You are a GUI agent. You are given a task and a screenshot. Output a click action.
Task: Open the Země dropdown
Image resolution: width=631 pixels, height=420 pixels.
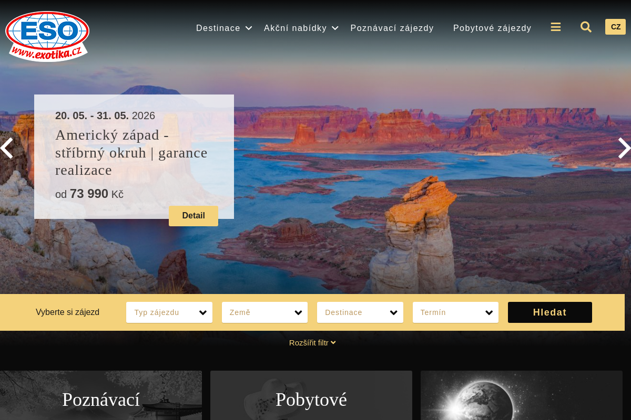click(264, 312)
